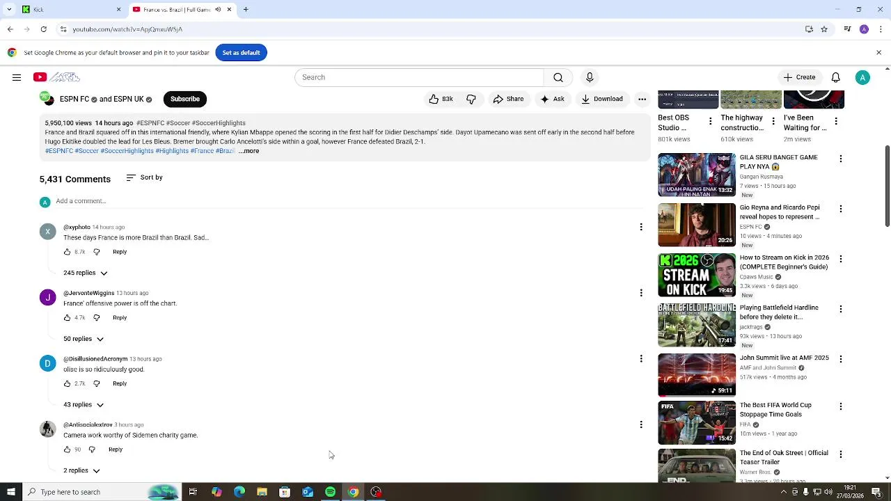Dislike the @xyphoto comment
891x501 pixels.
tap(97, 252)
